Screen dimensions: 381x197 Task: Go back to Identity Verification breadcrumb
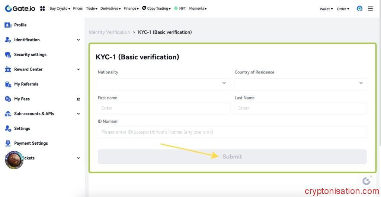pyautogui.click(x=109, y=32)
